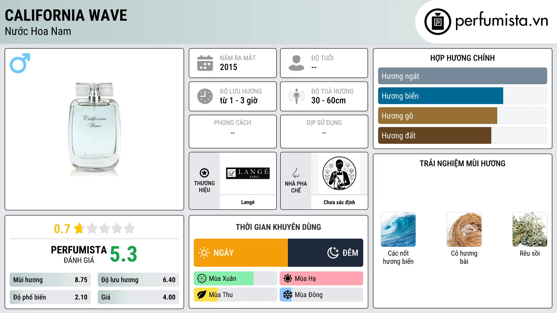Click the clock icon for longevity

coord(205,96)
